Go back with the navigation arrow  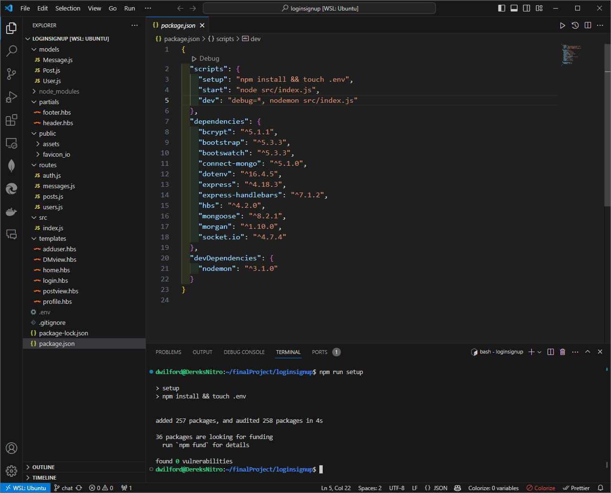point(180,8)
